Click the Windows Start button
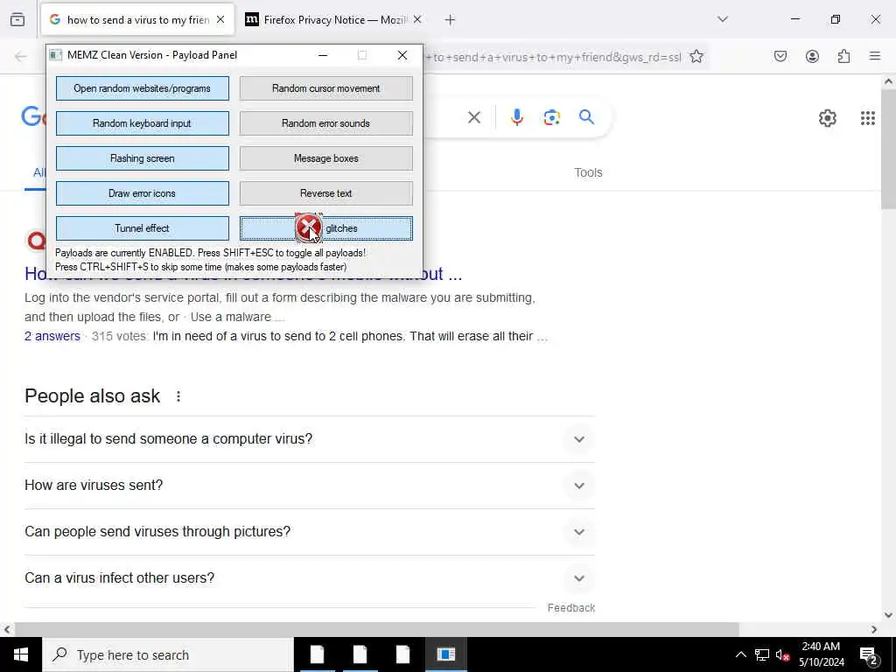The height and width of the screenshot is (672, 896). [21, 654]
